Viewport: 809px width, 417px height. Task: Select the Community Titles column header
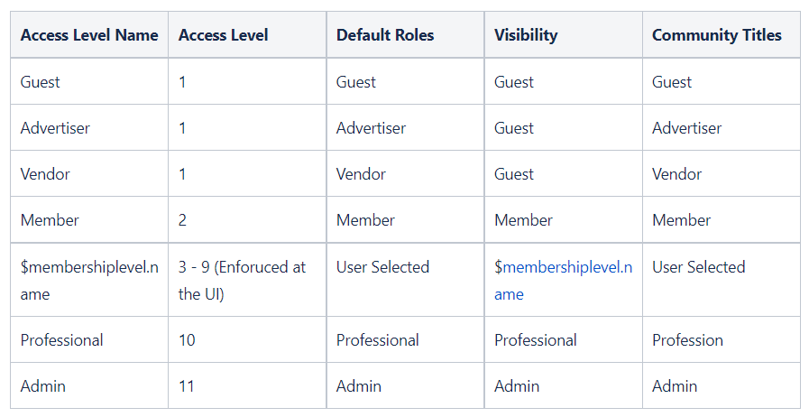coord(717,35)
